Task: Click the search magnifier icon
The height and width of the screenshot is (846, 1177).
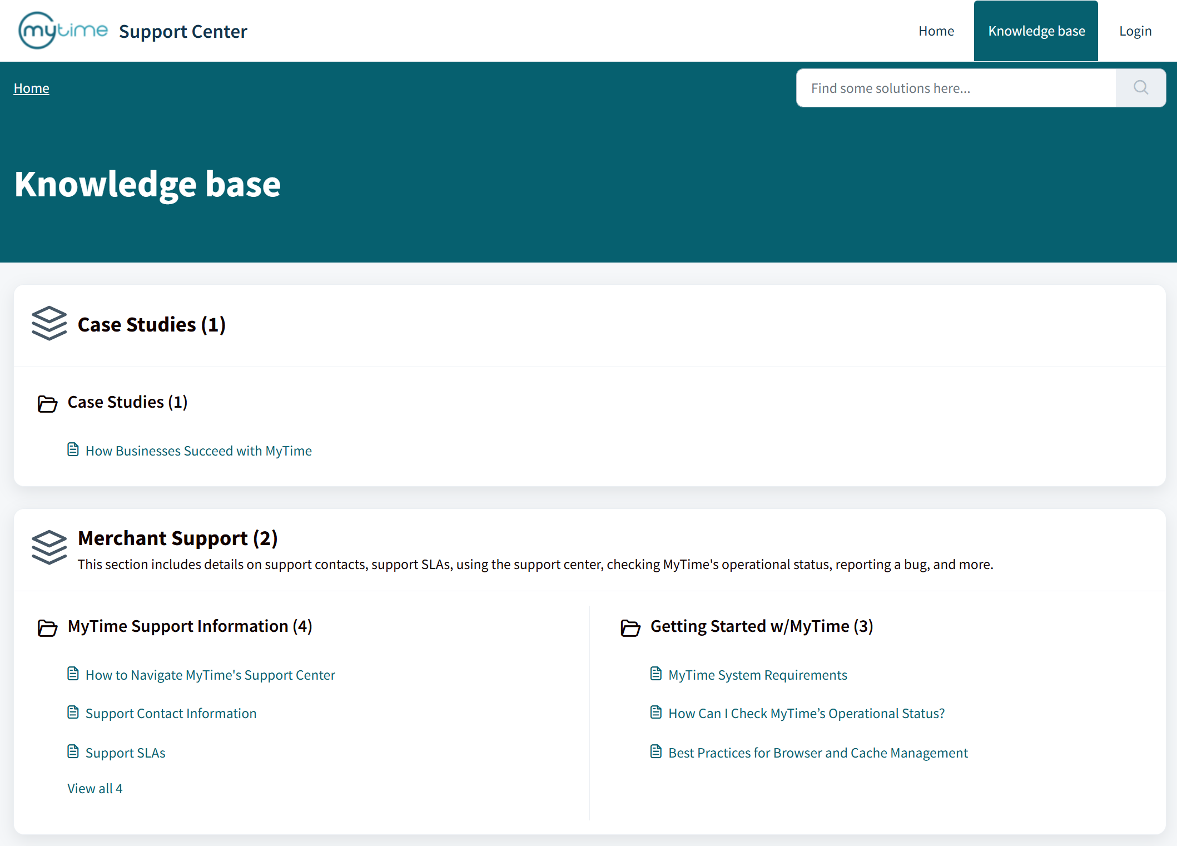Action: [1141, 88]
